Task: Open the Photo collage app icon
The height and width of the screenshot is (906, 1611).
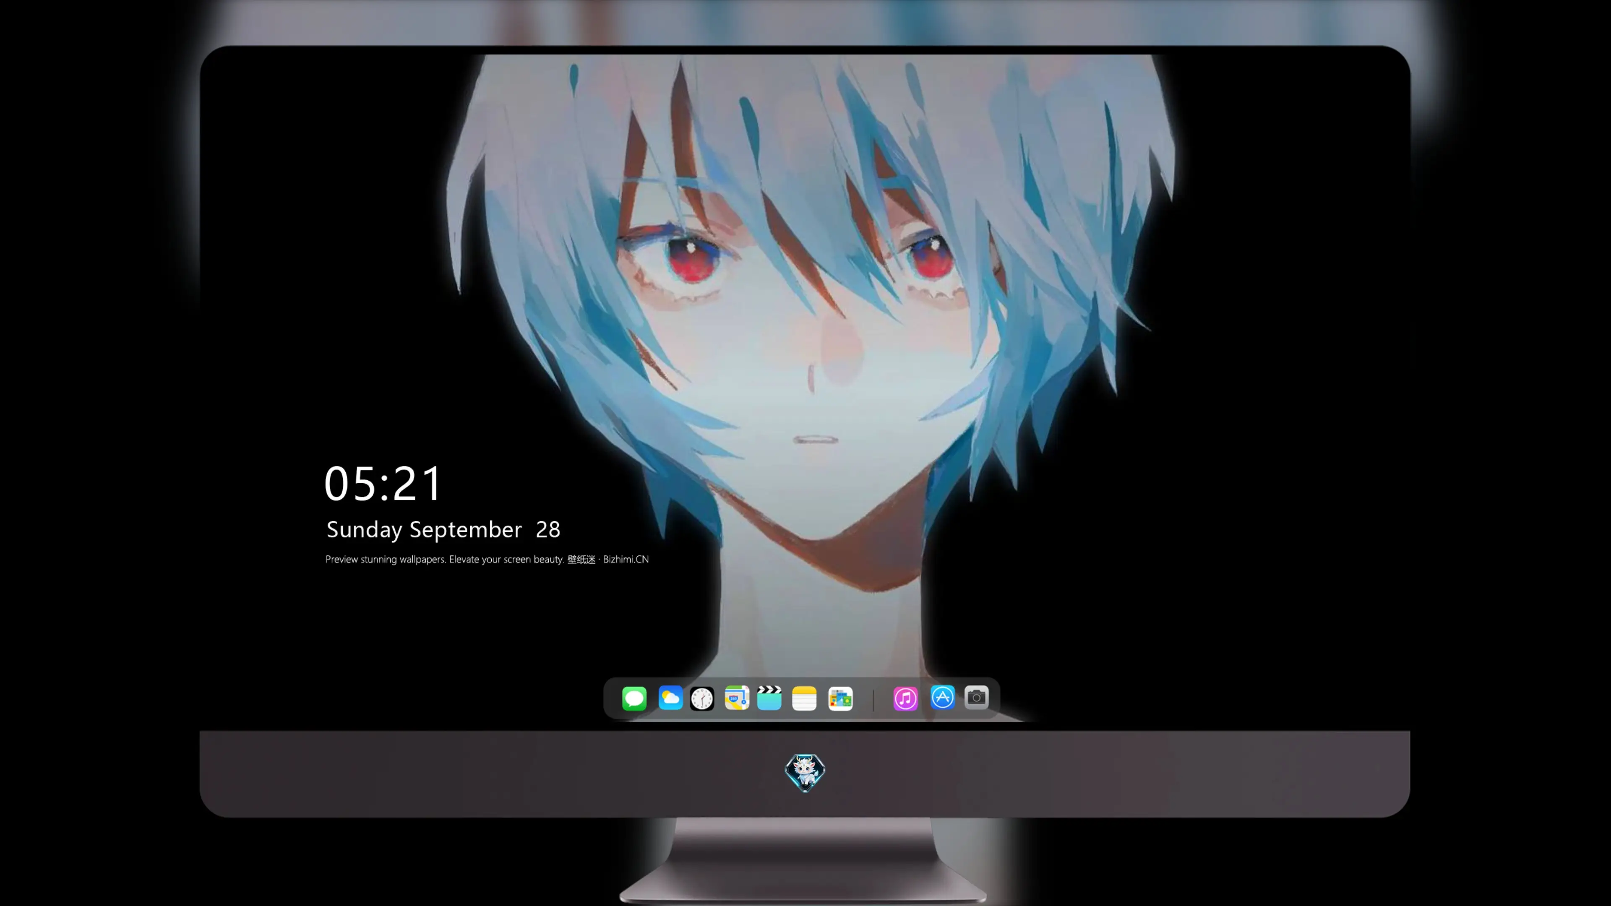Action: [x=840, y=698]
